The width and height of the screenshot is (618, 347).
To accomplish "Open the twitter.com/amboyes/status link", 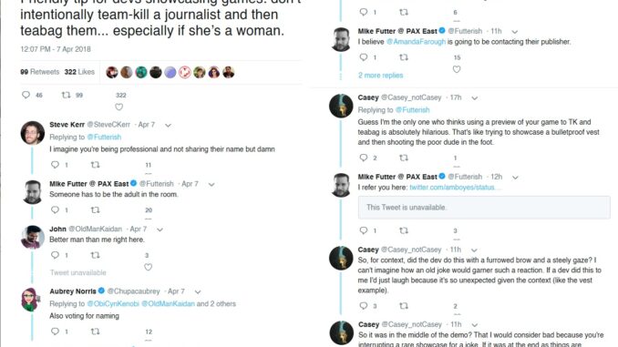I will (455, 187).
